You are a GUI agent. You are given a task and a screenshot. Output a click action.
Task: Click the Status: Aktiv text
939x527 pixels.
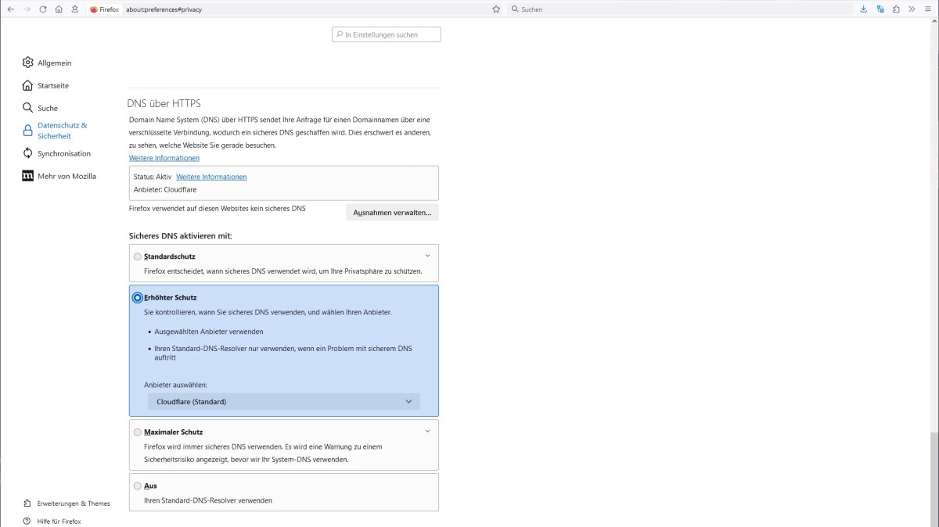153,177
